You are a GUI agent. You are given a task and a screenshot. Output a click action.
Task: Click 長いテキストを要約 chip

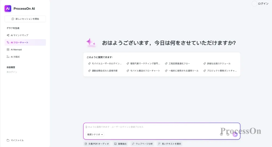pyautogui.click(x=169, y=144)
